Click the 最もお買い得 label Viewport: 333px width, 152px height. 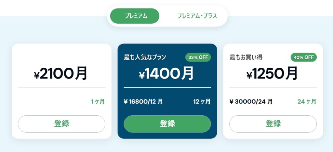tap(246, 57)
